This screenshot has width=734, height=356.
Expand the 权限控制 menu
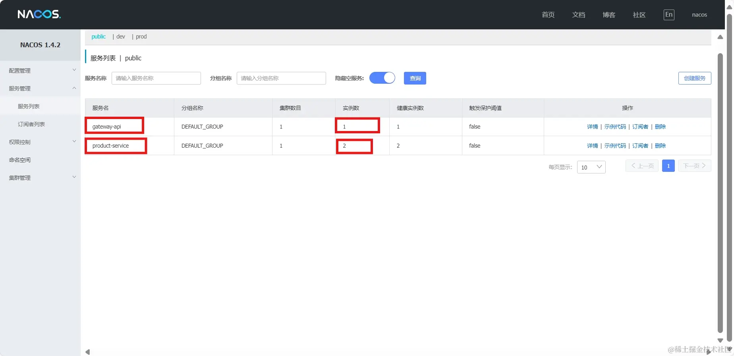click(x=40, y=142)
